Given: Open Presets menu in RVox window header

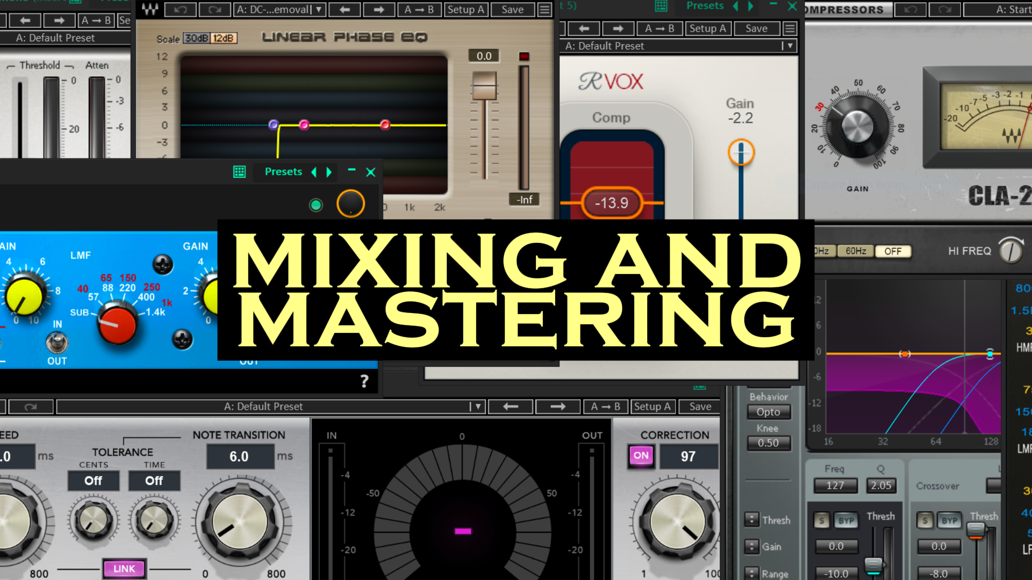Looking at the screenshot, I should (705, 6).
